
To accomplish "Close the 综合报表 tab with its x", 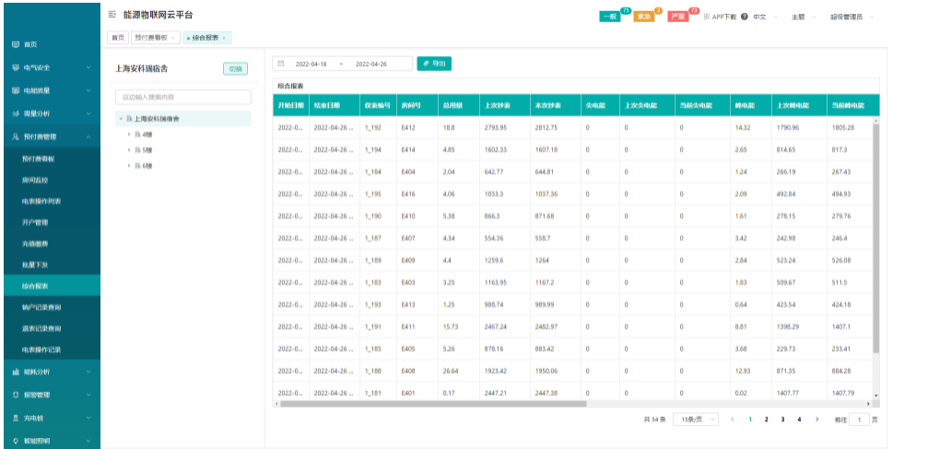I will (224, 38).
